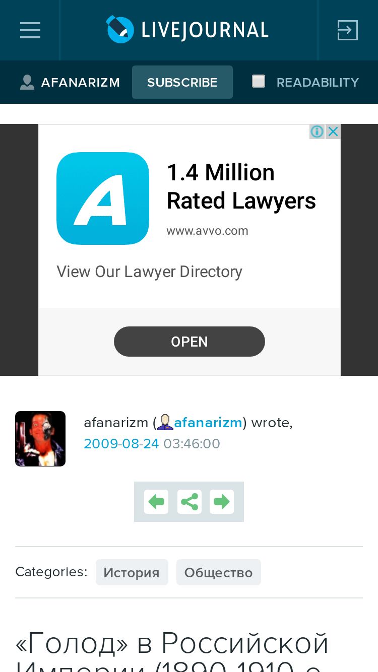Click the Subscribe button
Image resolution: width=378 pixels, height=672 pixels.
[182, 82]
